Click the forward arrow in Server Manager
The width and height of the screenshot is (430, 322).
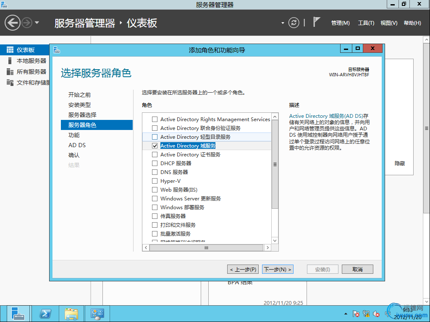tap(27, 23)
